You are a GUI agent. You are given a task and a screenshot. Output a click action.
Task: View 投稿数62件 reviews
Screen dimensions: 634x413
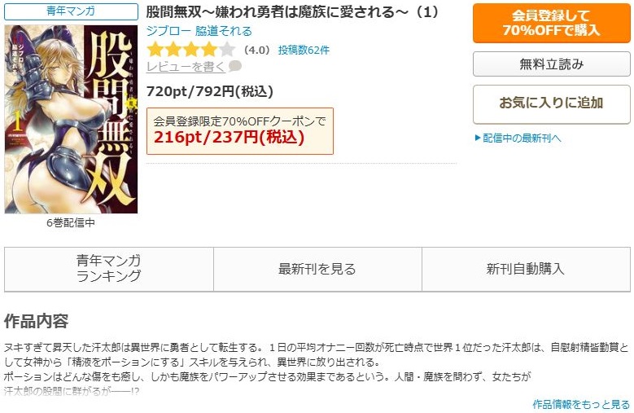coord(304,51)
